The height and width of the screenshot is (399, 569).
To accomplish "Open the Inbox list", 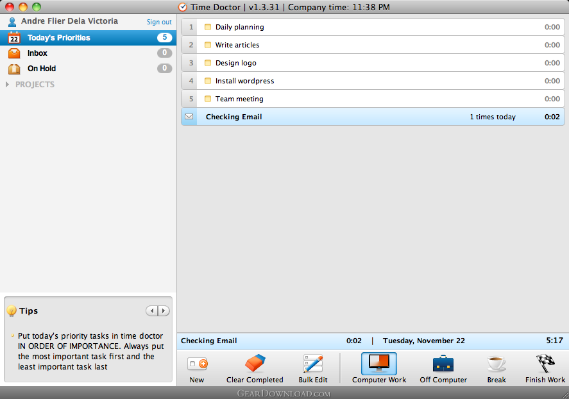I will click(88, 53).
